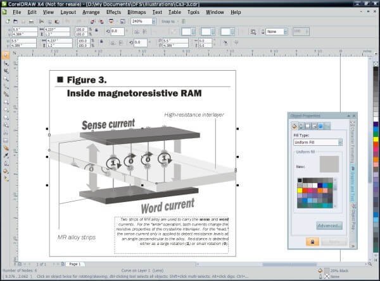
Task: Open the Window menu
Action: (x=215, y=12)
